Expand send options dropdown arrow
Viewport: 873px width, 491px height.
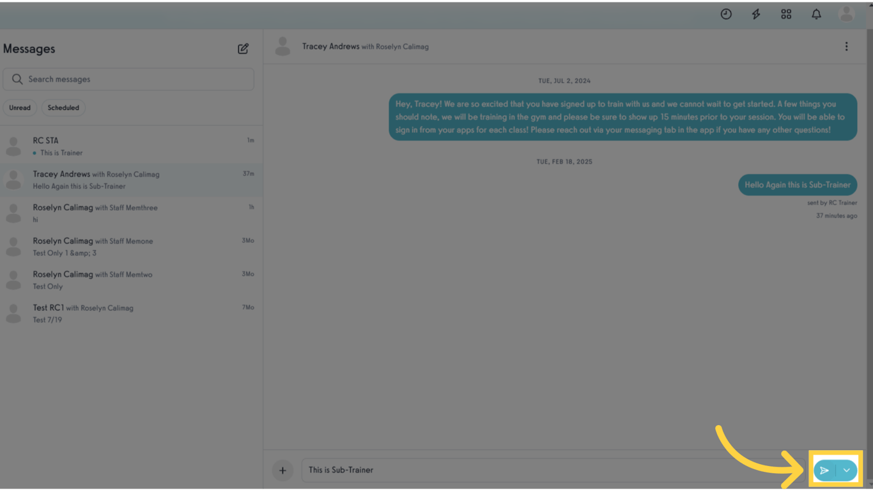846,471
